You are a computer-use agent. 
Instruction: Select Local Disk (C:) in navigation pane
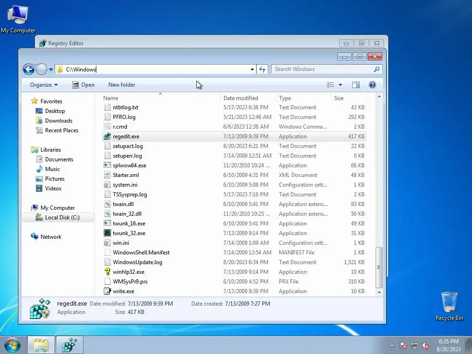pyautogui.click(x=58, y=218)
